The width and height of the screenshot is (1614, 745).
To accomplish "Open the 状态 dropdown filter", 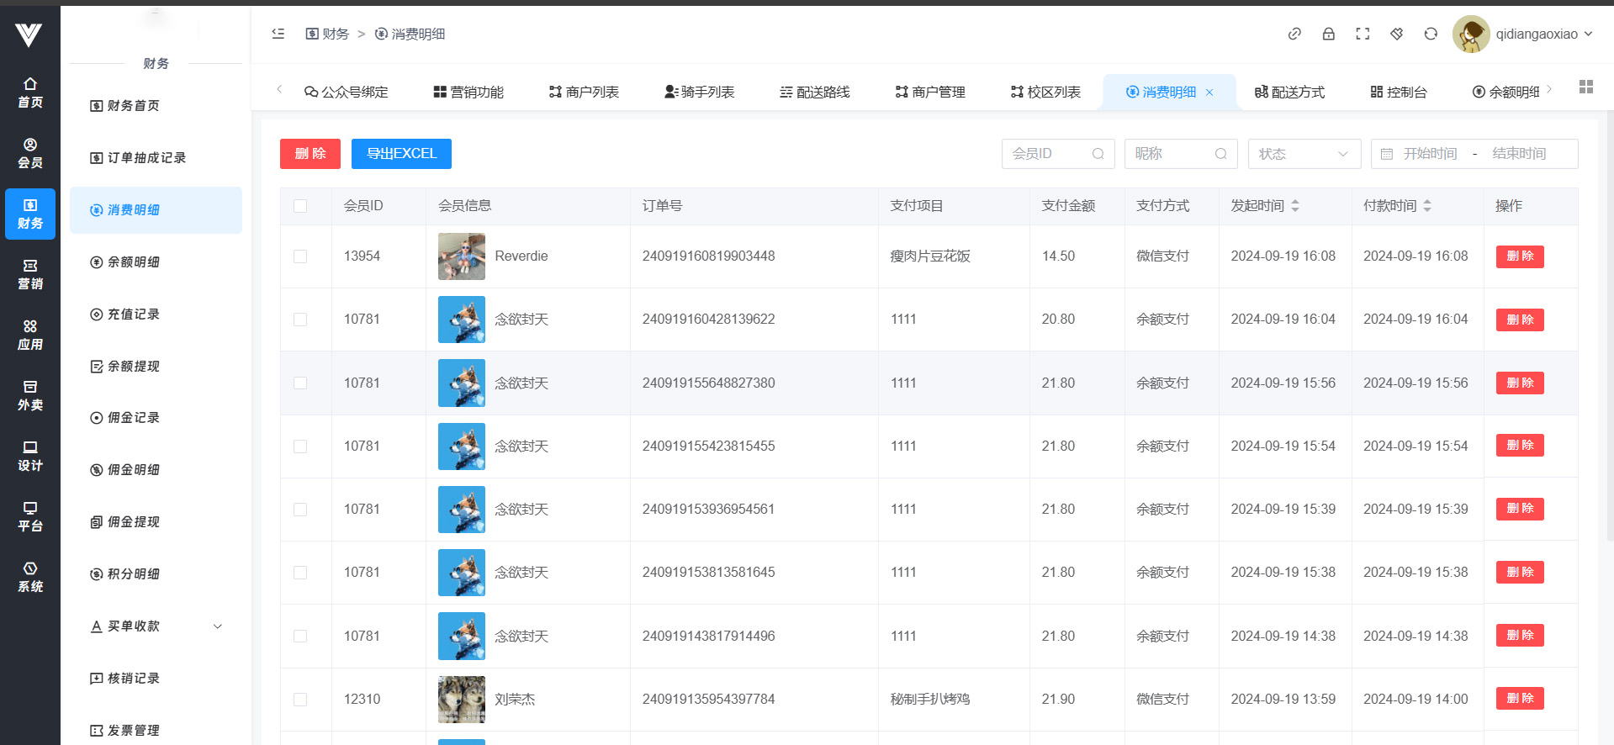I will tap(1304, 154).
